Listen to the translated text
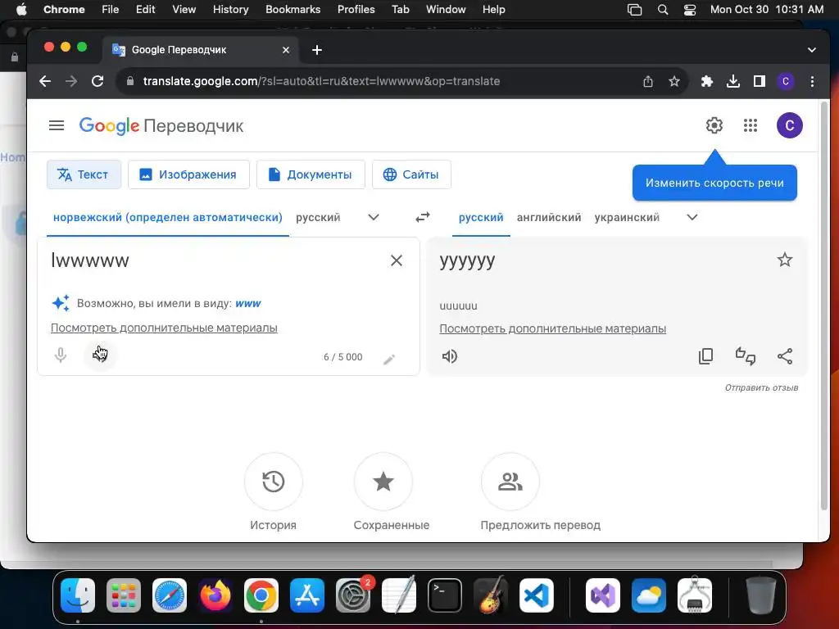The height and width of the screenshot is (629, 839). (x=450, y=356)
